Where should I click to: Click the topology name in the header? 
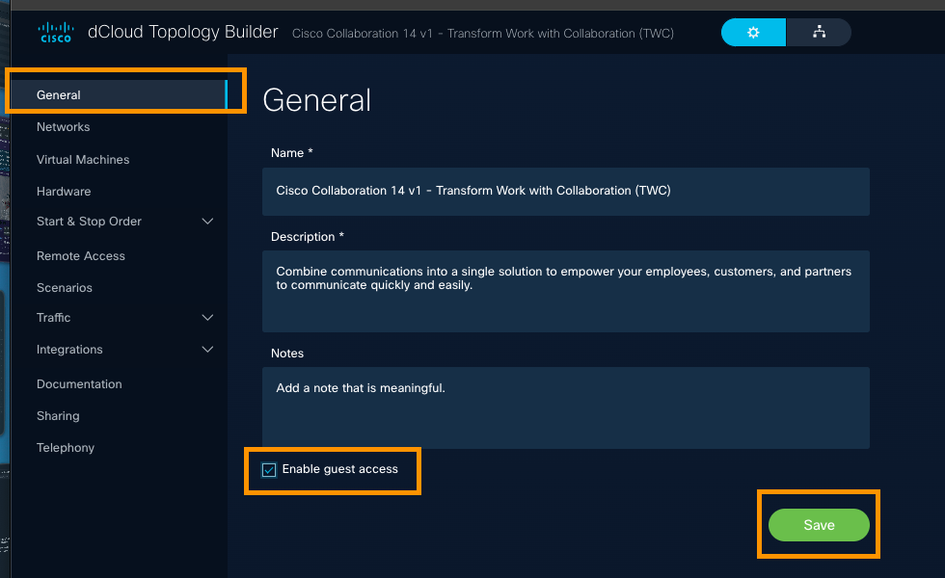483,34
